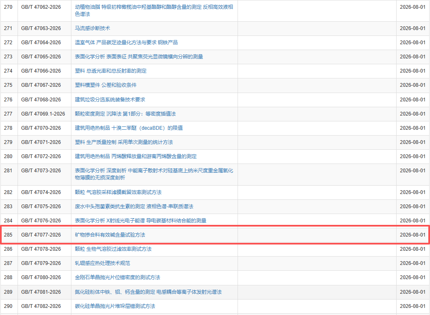This screenshot has width=430, height=315.
Task: Open the 温室气体 产品碳足迹 钢铁产品 link
Action: point(126,43)
